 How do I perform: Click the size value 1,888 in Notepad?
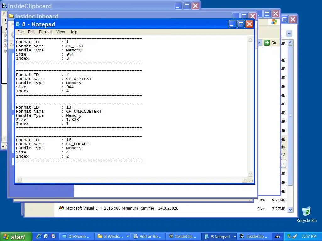73,120
